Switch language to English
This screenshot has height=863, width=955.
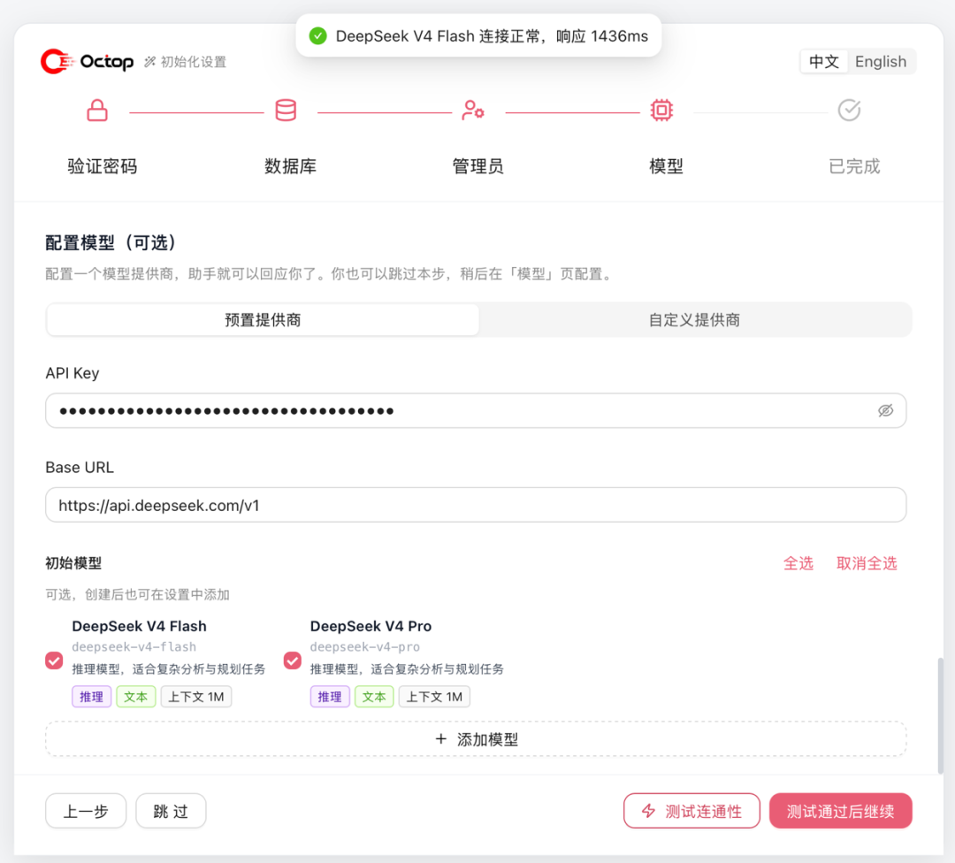tap(881, 62)
